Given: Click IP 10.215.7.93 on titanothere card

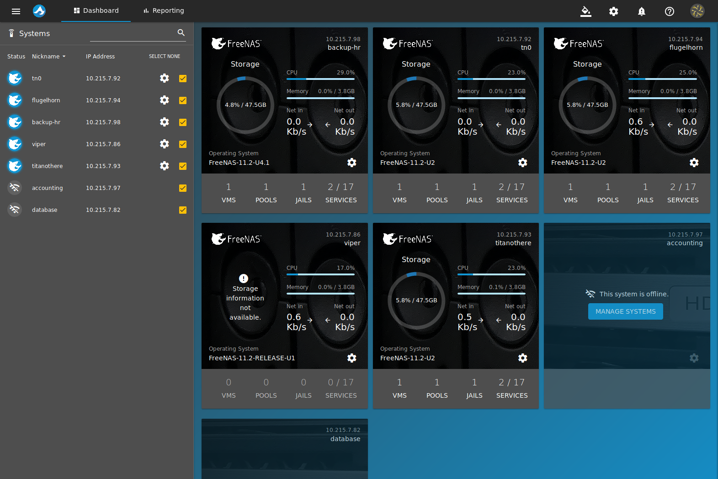Looking at the screenshot, I should coord(514,235).
